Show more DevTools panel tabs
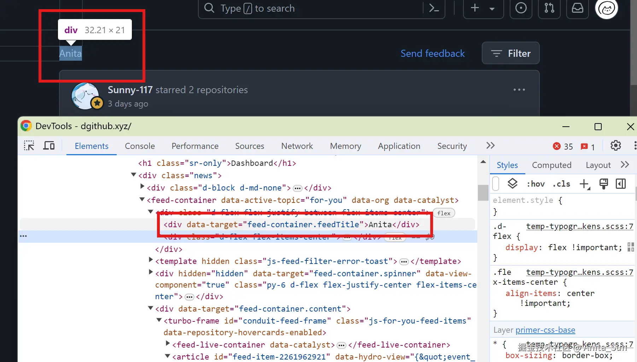 [490, 146]
